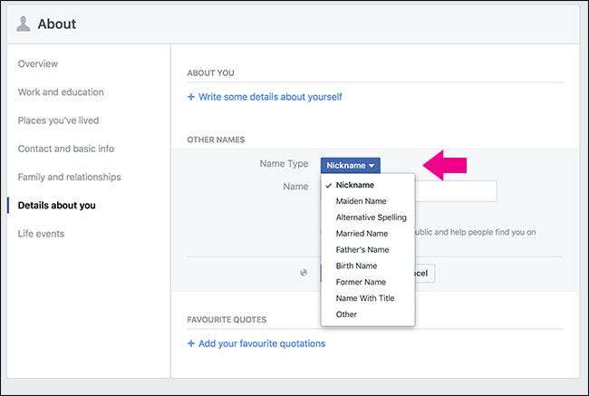The height and width of the screenshot is (396, 589).
Task: Open the Life events section
Action: point(43,234)
